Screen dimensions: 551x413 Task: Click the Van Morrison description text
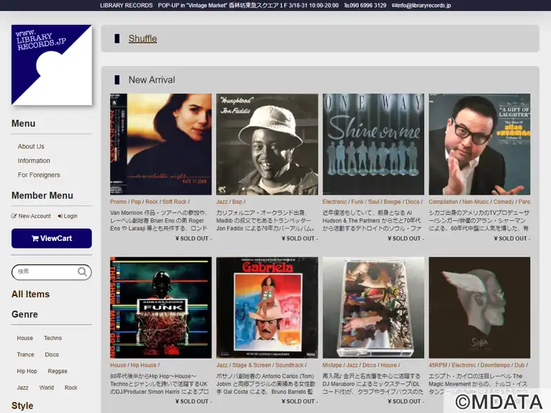[x=160, y=220]
